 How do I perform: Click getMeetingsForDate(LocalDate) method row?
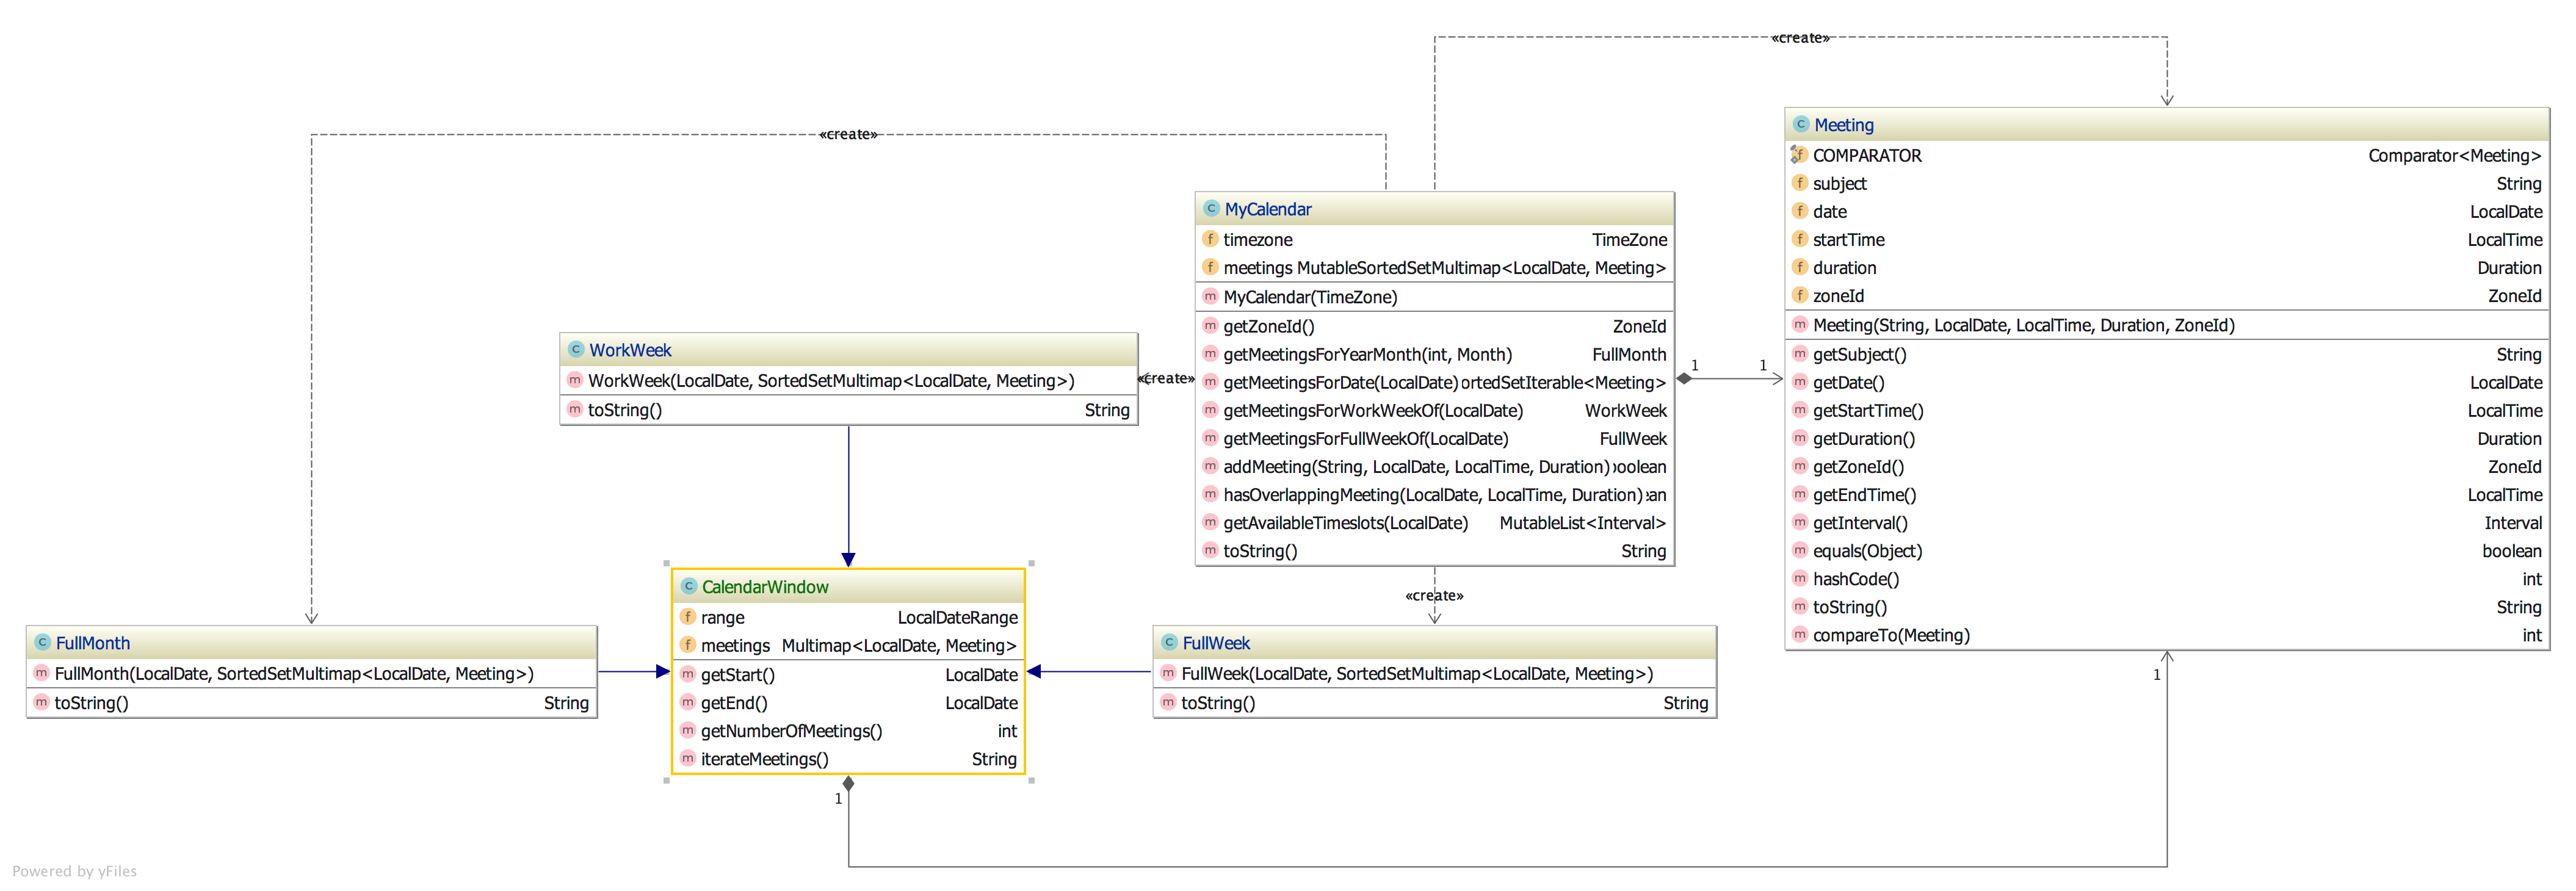[x=1434, y=382]
